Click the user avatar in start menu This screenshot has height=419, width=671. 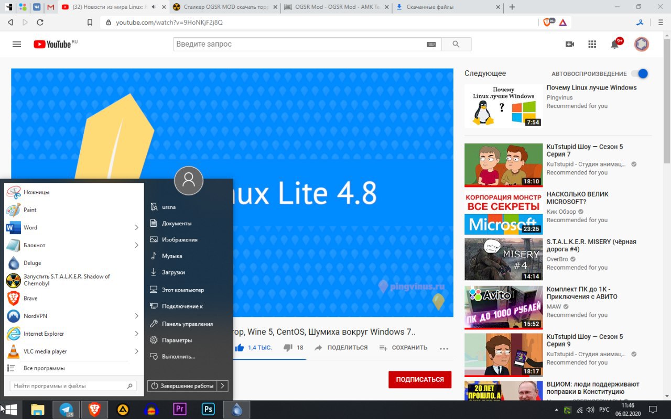[189, 181]
